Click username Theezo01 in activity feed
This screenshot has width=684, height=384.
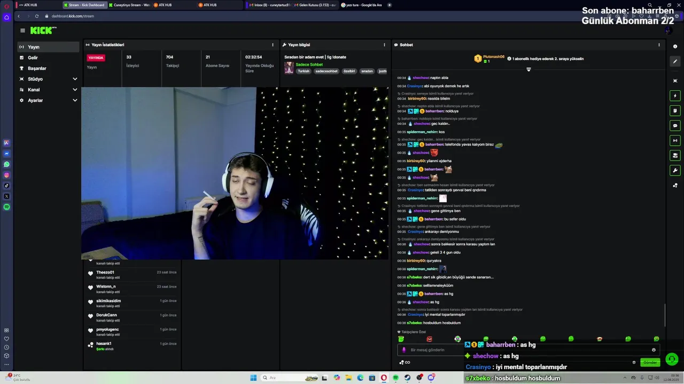pyautogui.click(x=105, y=273)
